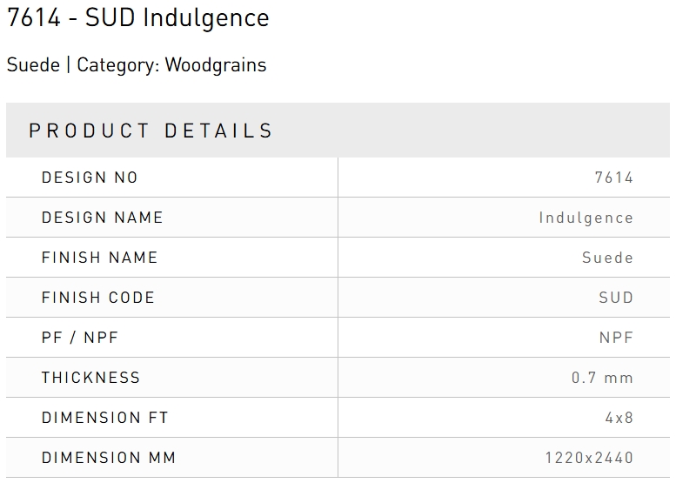Viewport: 676px width, 483px height.
Task: Click the 'NPF' value in the right column
Action: pyautogui.click(x=616, y=338)
